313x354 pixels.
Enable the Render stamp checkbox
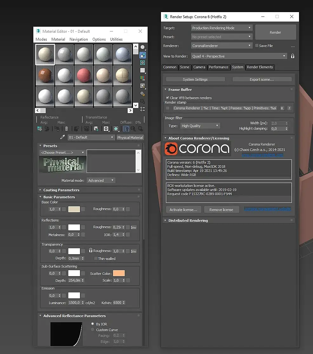click(x=168, y=108)
